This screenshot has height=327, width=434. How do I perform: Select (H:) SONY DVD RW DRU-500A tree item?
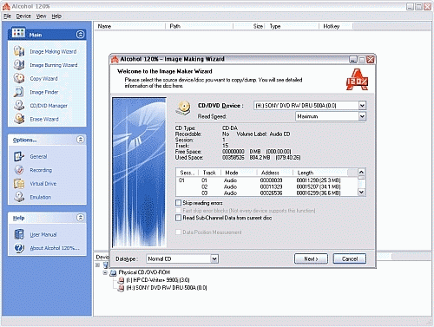click(167, 288)
